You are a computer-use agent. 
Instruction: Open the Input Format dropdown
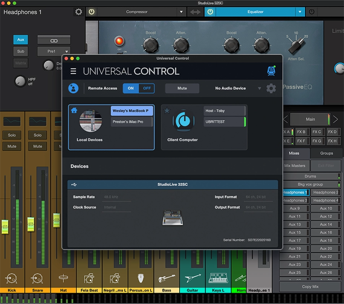pyautogui.click(x=258, y=197)
